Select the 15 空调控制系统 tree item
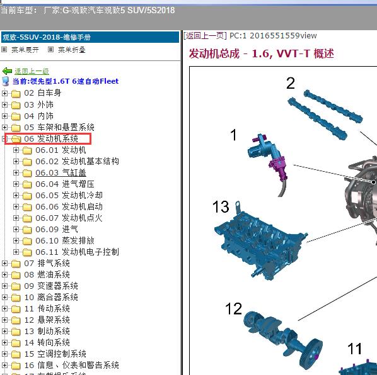The height and width of the screenshot is (375, 377). [x=55, y=354]
